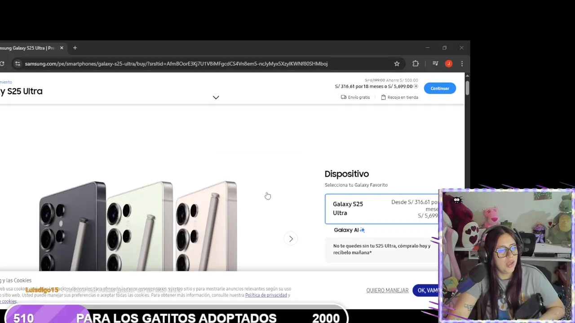
Task: Open the Política de privacidad link
Action: [x=266, y=295]
